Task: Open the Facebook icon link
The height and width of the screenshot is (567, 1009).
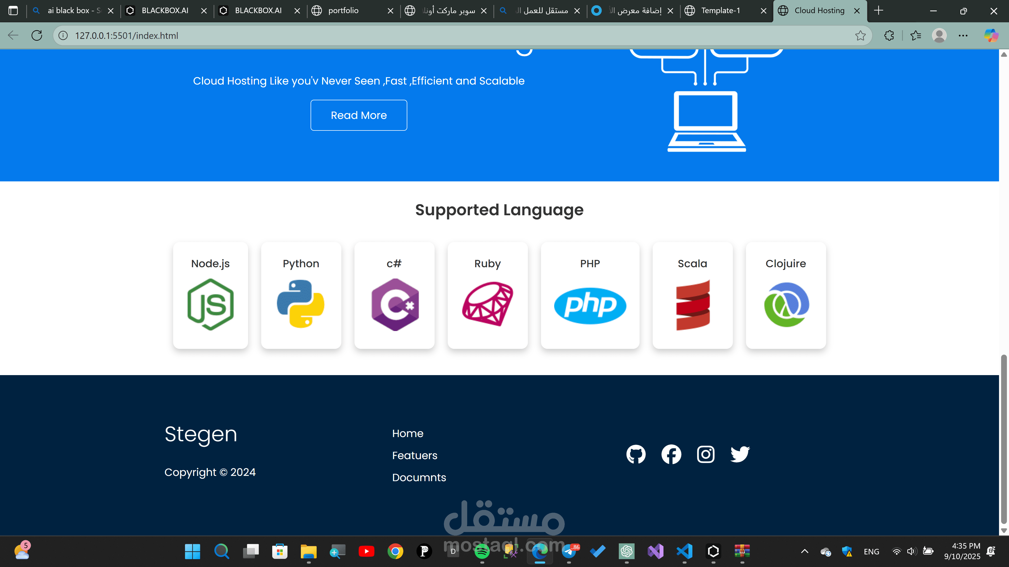Action: [x=671, y=454]
